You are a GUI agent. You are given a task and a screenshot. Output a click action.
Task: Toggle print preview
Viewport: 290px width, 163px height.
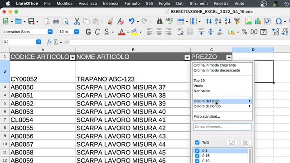[66, 21]
